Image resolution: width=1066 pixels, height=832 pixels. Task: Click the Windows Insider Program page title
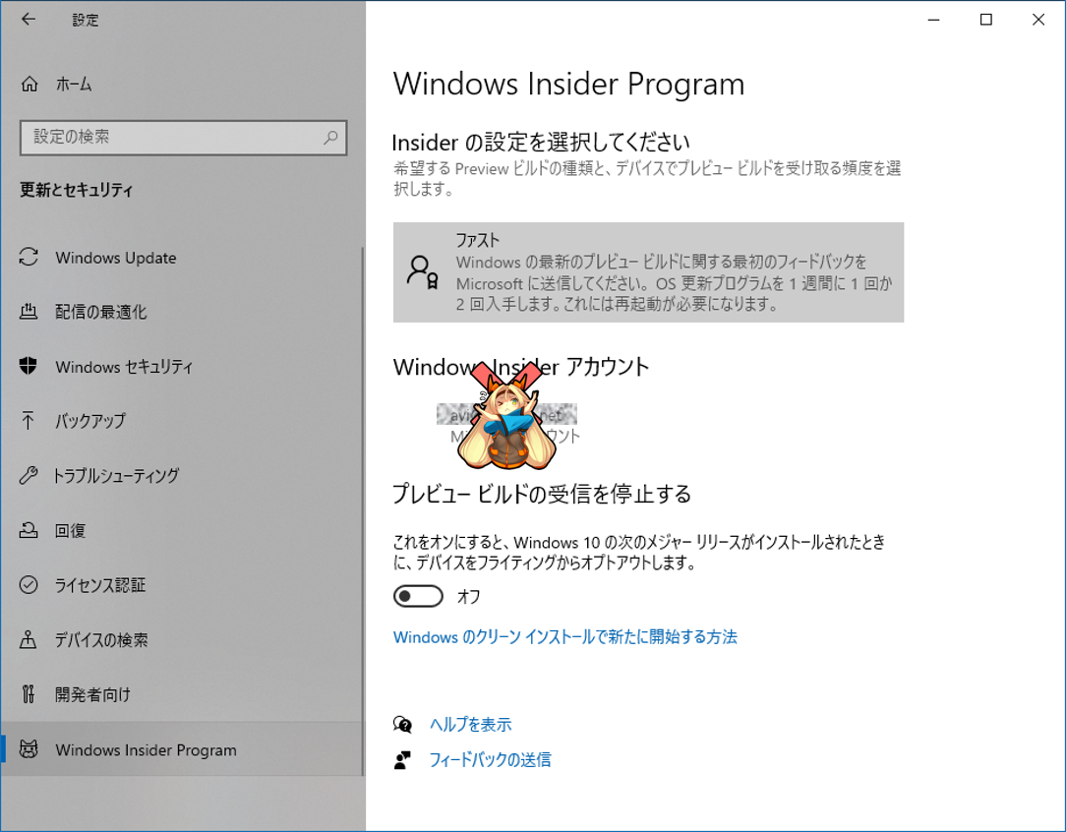pyautogui.click(x=568, y=85)
